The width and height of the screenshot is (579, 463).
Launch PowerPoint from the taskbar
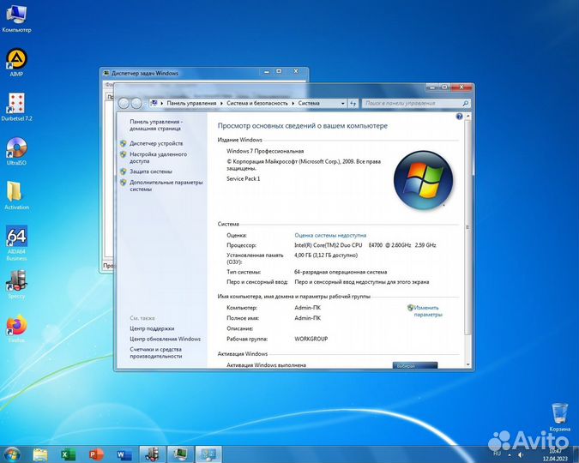click(x=96, y=454)
